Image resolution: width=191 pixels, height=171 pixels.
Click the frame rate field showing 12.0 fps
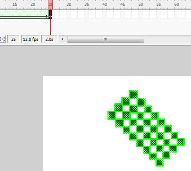coord(31,39)
